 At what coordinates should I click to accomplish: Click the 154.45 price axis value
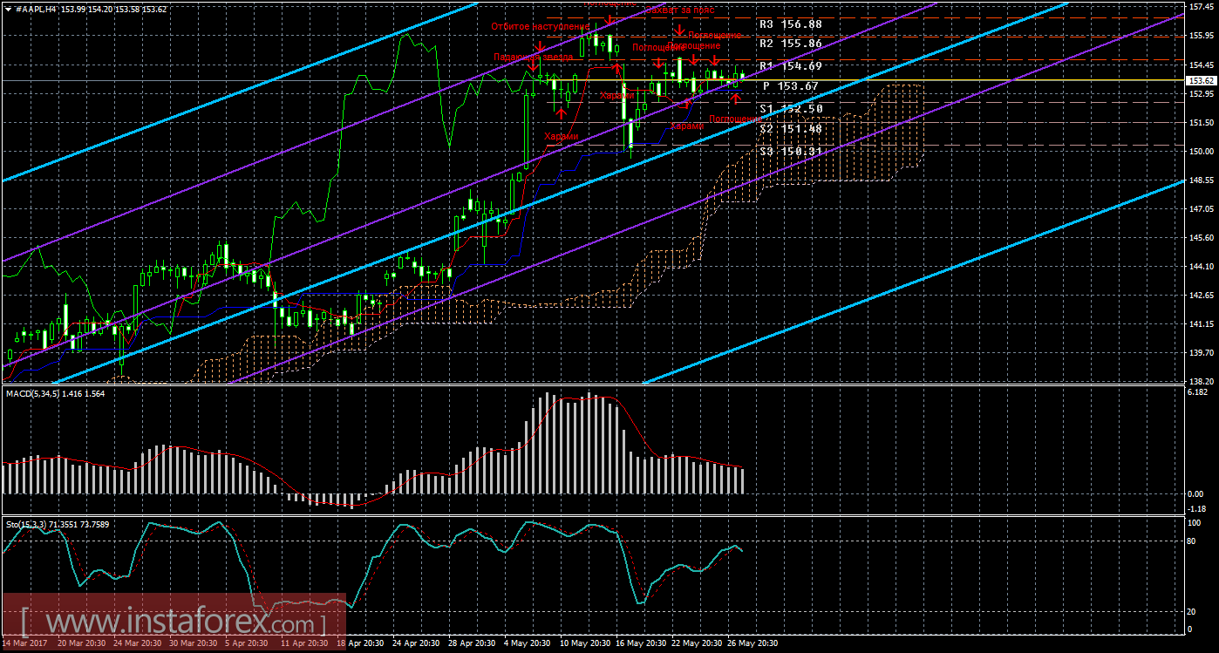(1201, 65)
